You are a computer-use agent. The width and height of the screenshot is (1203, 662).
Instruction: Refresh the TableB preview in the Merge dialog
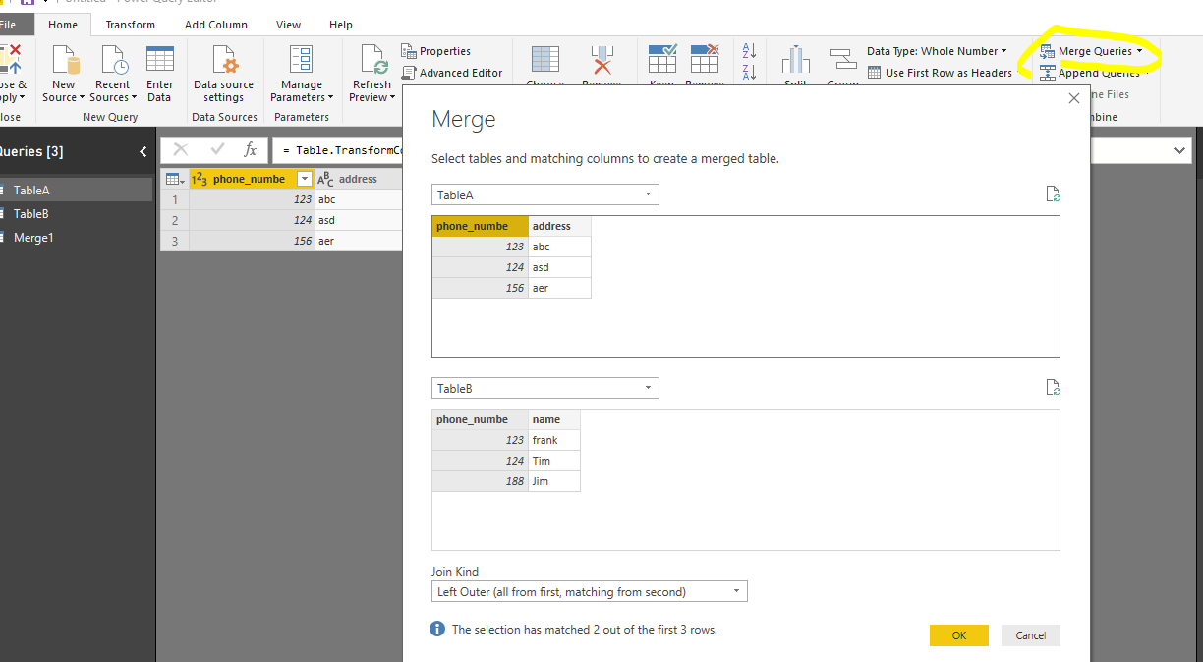click(x=1053, y=387)
